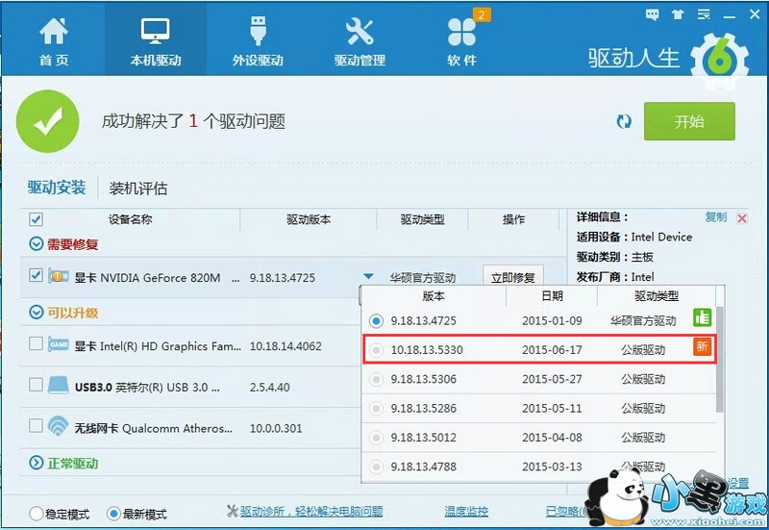Click the 复制 link in details panel

pyautogui.click(x=715, y=217)
